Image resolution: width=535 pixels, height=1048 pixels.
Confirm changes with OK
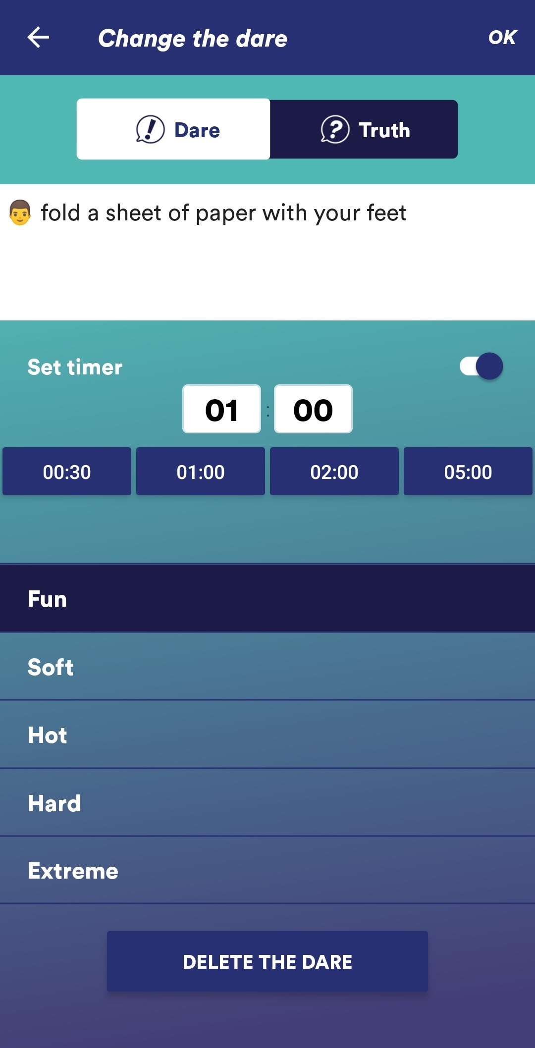click(502, 38)
